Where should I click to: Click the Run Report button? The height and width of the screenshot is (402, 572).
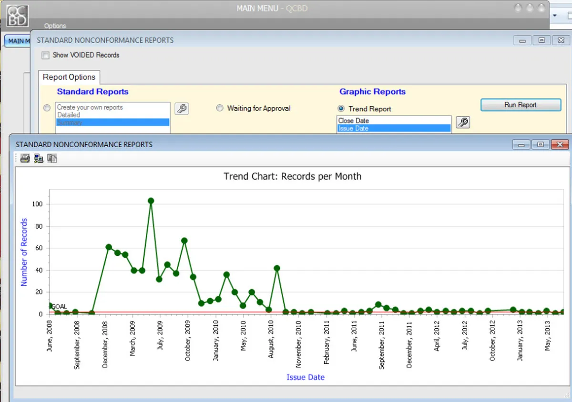[x=521, y=105]
